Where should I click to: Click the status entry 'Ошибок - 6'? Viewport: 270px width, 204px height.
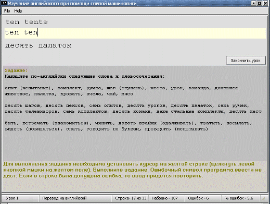pyautogui.click(x=198, y=198)
